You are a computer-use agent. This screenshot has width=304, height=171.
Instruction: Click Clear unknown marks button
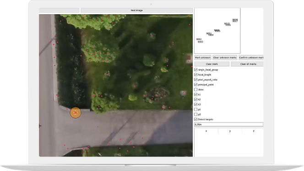point(225,57)
